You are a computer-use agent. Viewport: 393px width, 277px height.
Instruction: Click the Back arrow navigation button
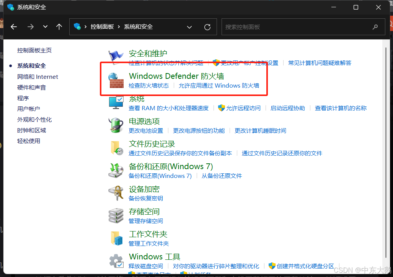[x=14, y=26]
